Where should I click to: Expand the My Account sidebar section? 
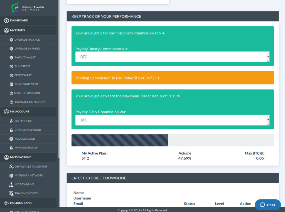(x=19, y=112)
